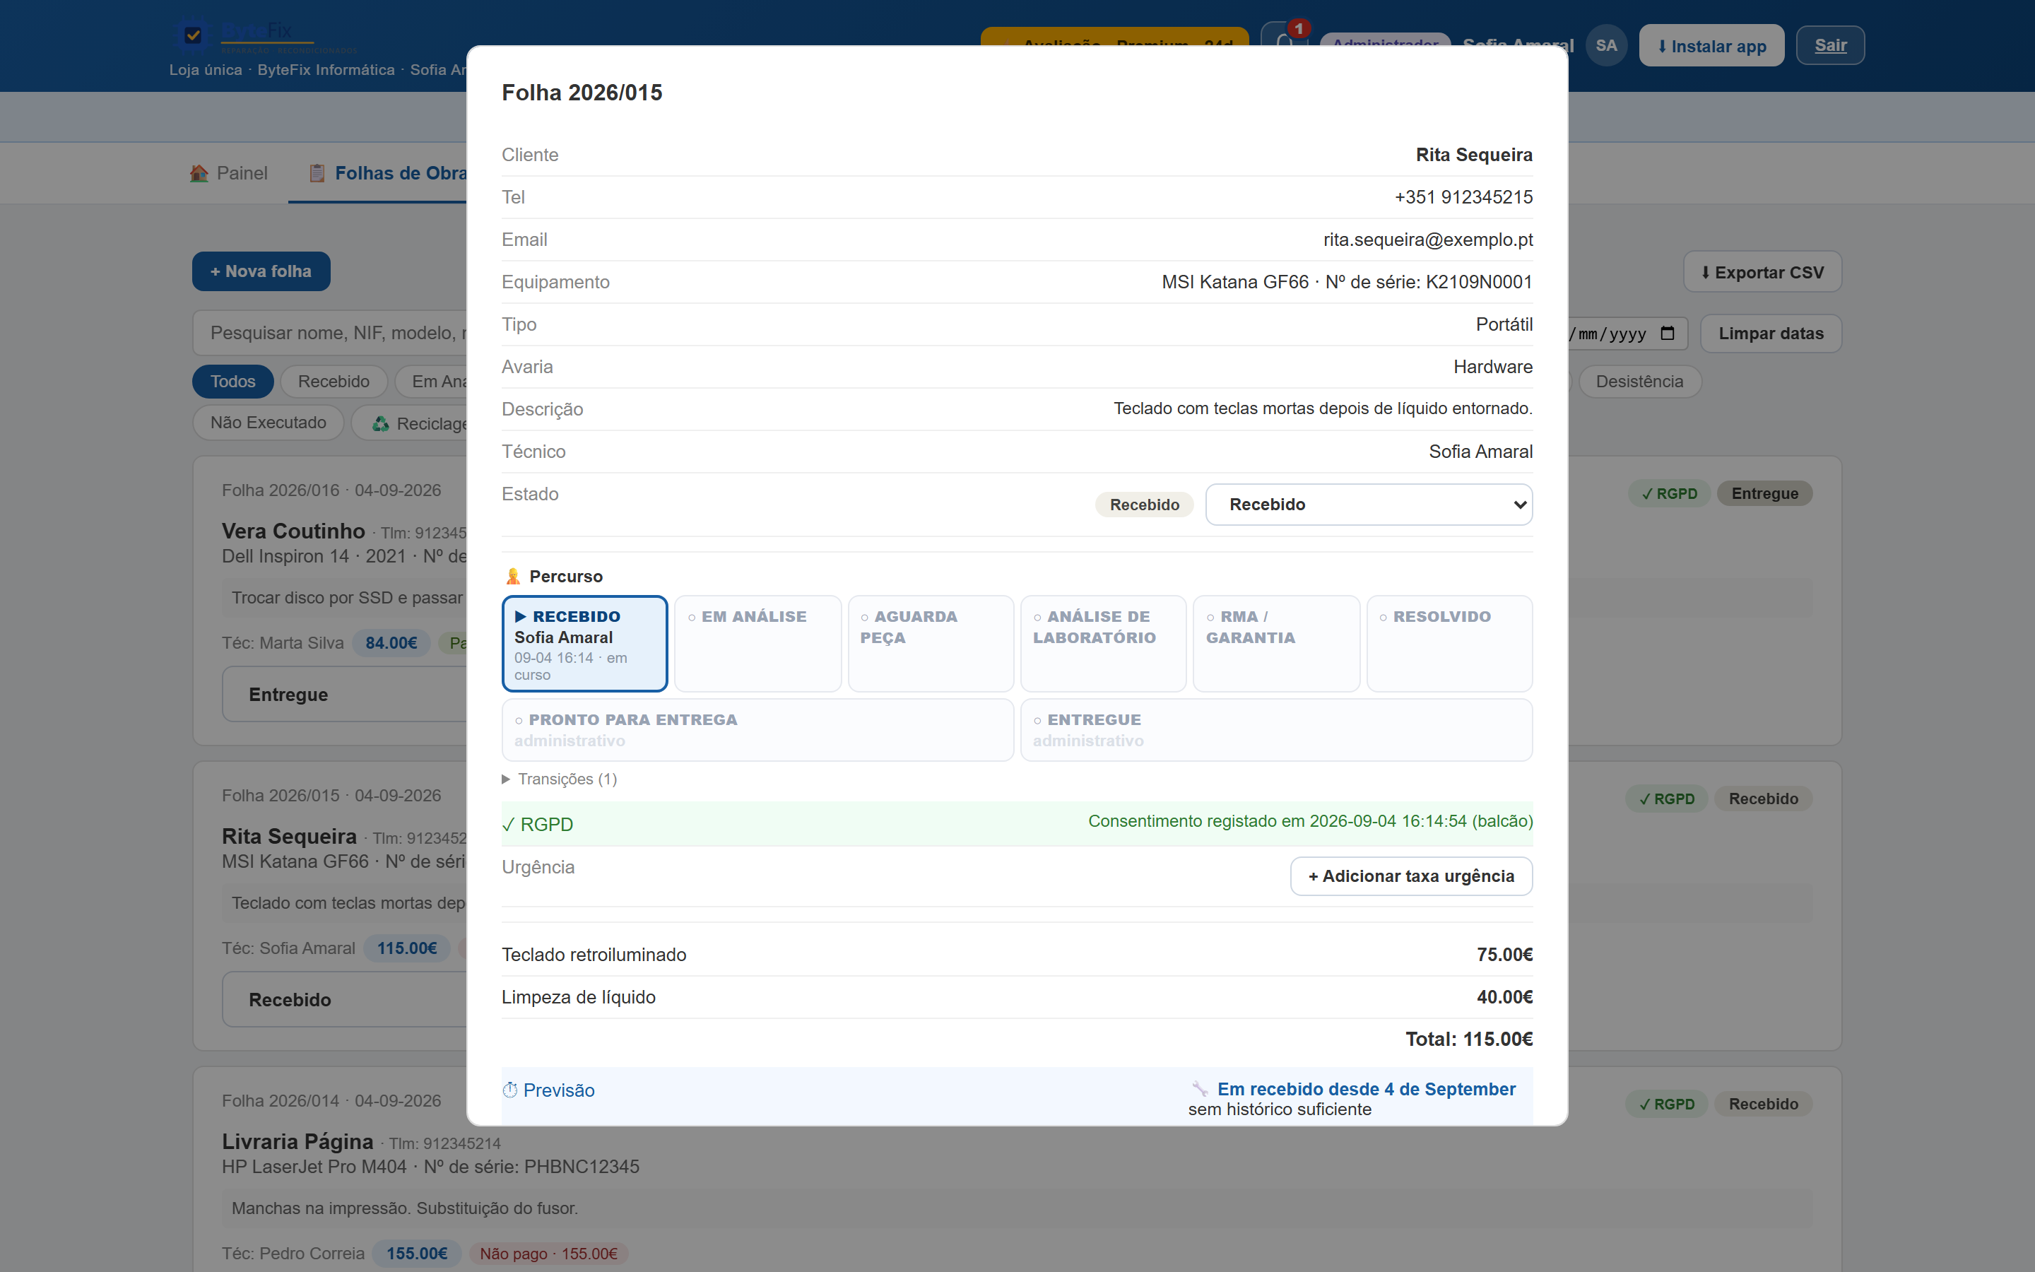Image resolution: width=2035 pixels, height=1272 pixels.
Task: Click the Painel house icon
Action: (x=199, y=173)
